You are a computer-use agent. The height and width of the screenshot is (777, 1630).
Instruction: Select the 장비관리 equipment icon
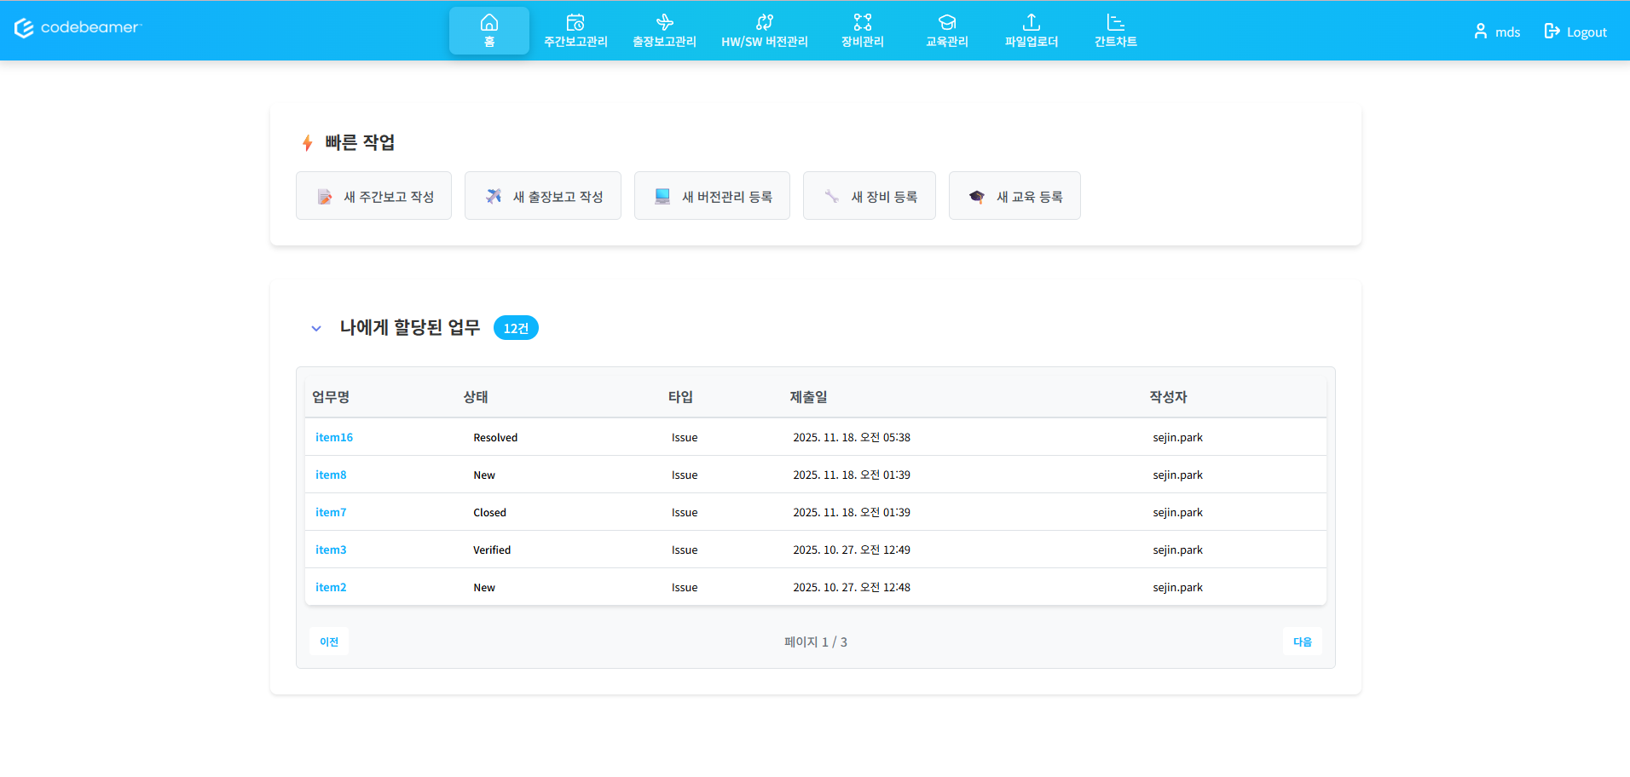[x=863, y=20]
